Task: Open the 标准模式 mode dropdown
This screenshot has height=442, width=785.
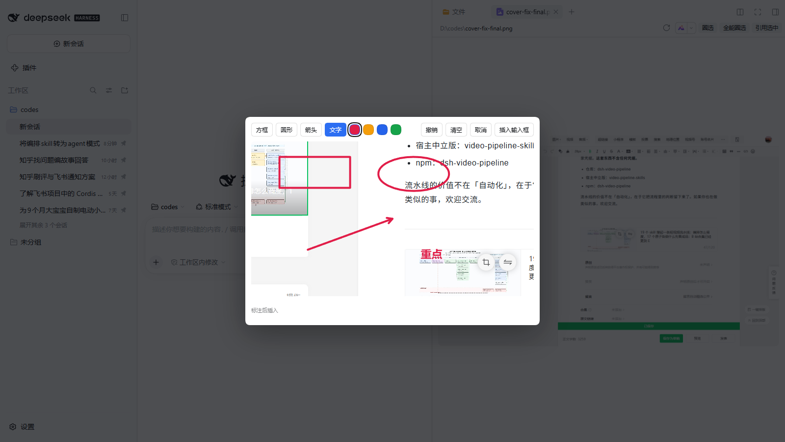Action: coord(216,207)
